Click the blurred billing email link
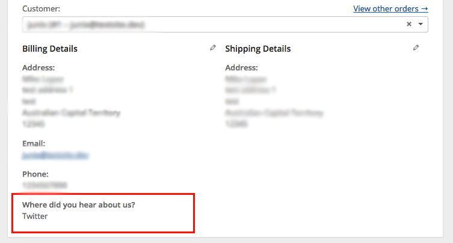The height and width of the screenshot is (243, 453). [55, 155]
